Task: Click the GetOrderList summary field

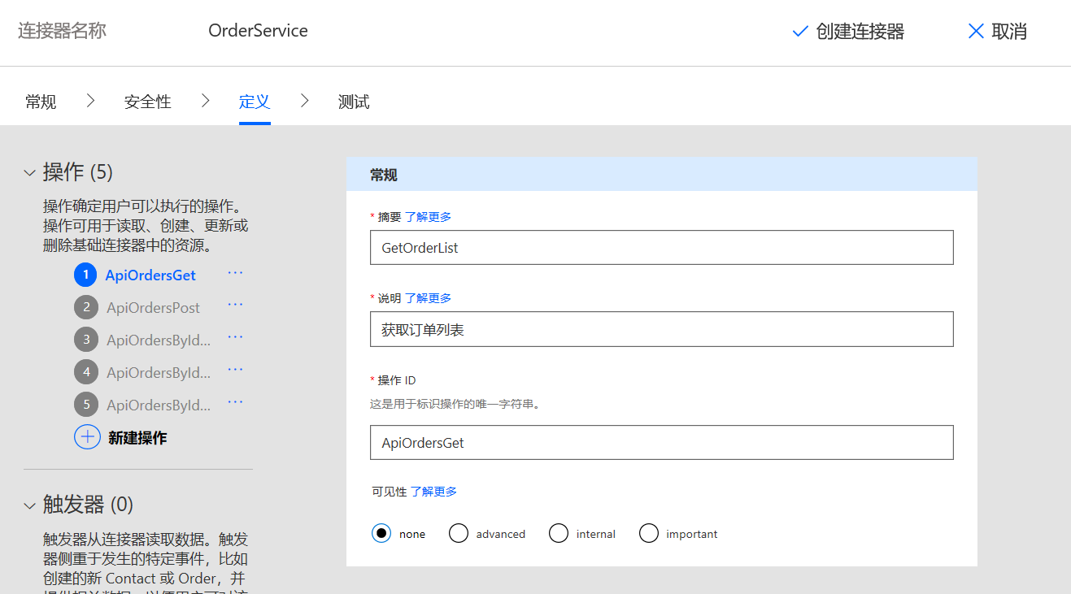Action: pyautogui.click(x=661, y=247)
